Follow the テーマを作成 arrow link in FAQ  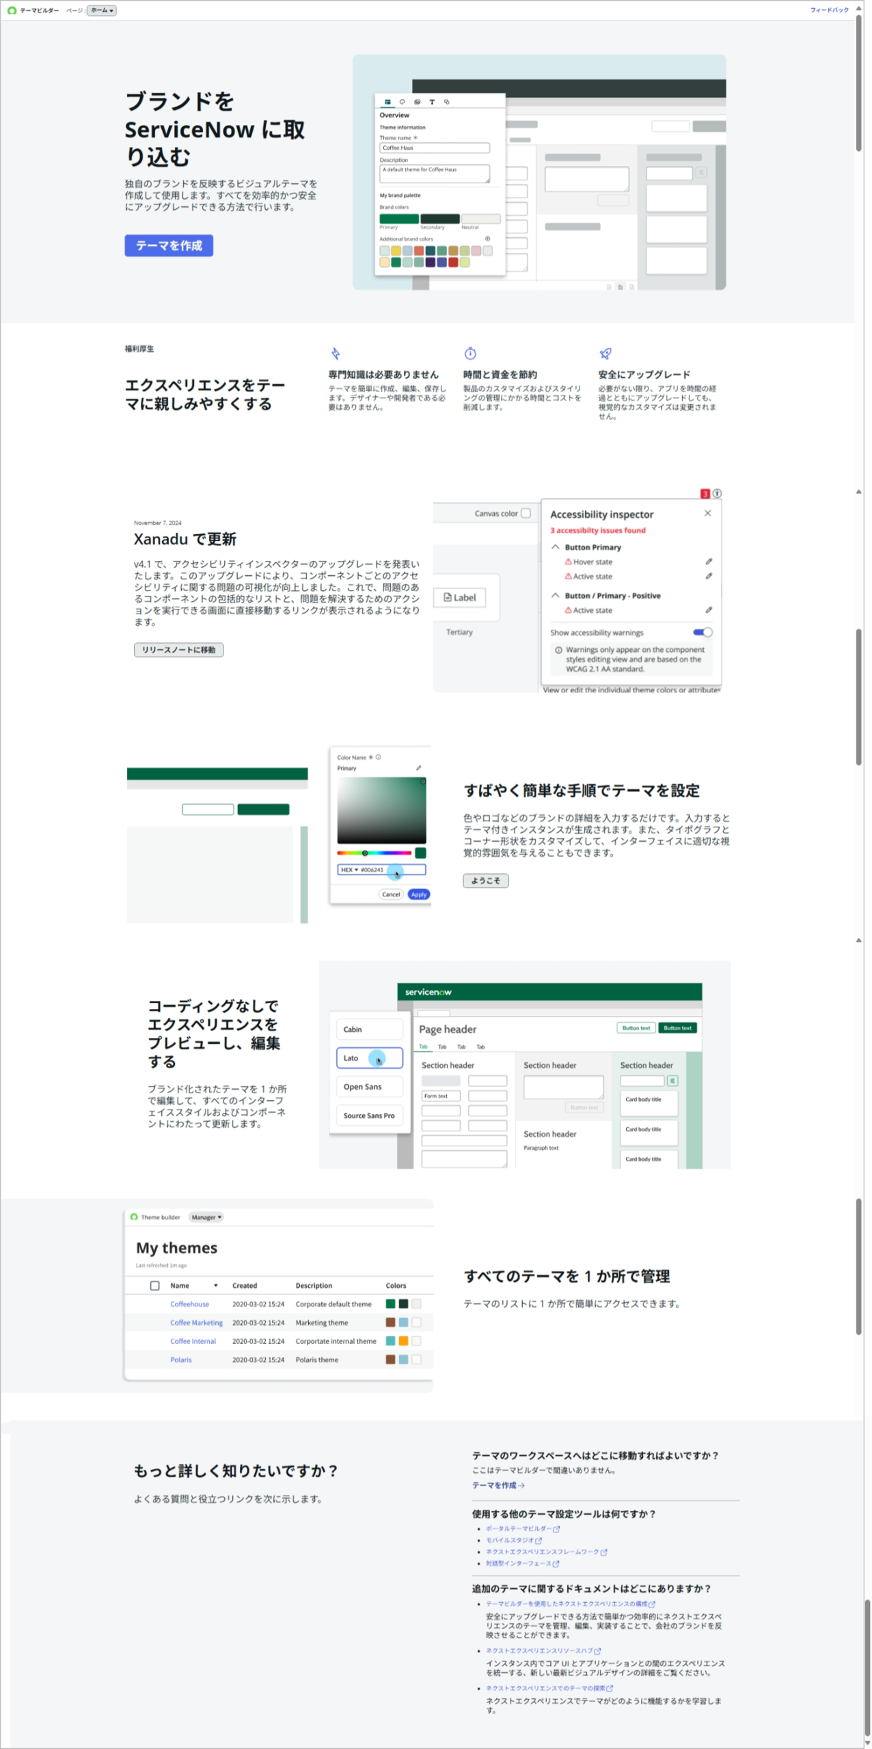click(x=498, y=1485)
